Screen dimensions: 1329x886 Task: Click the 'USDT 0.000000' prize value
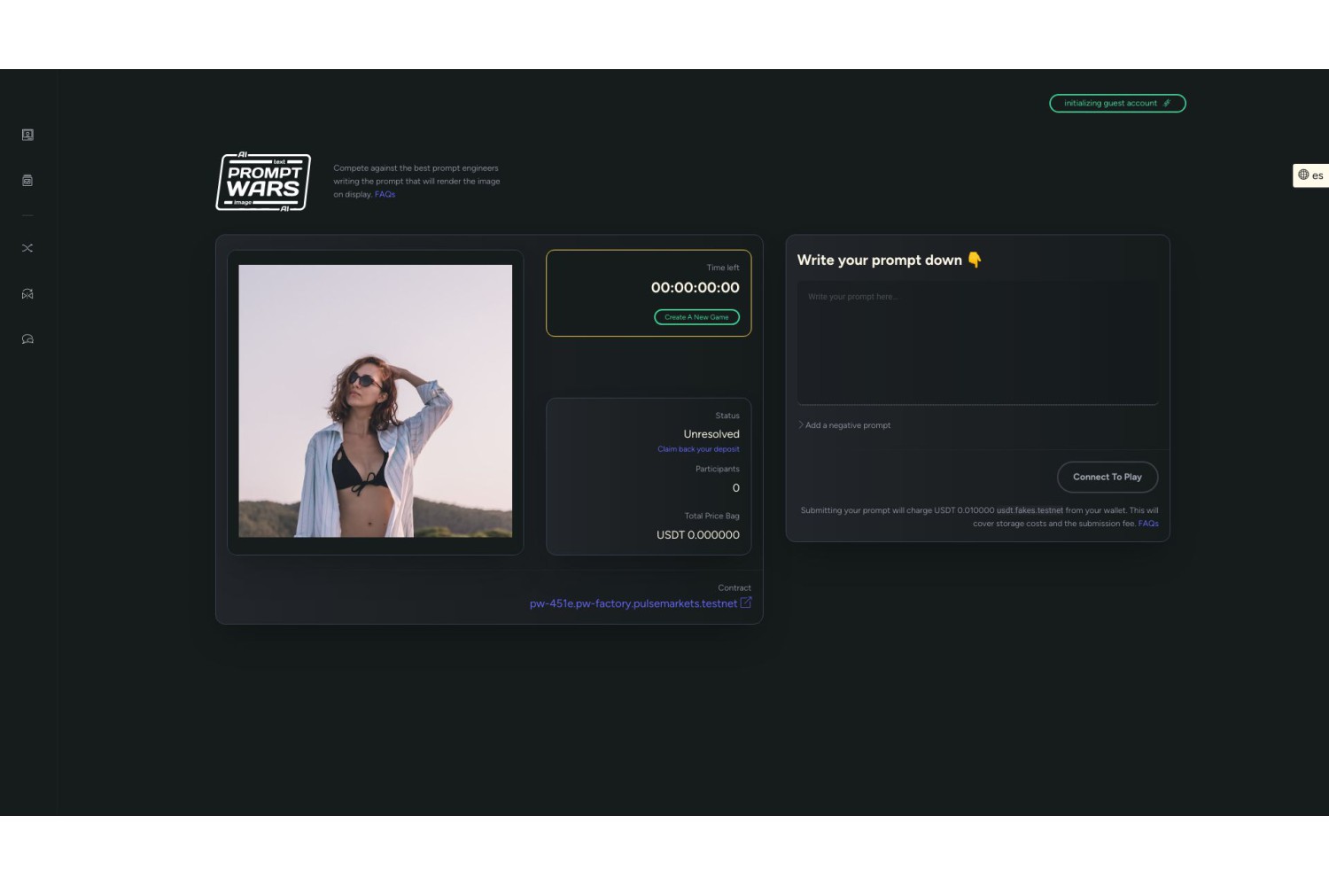point(698,535)
